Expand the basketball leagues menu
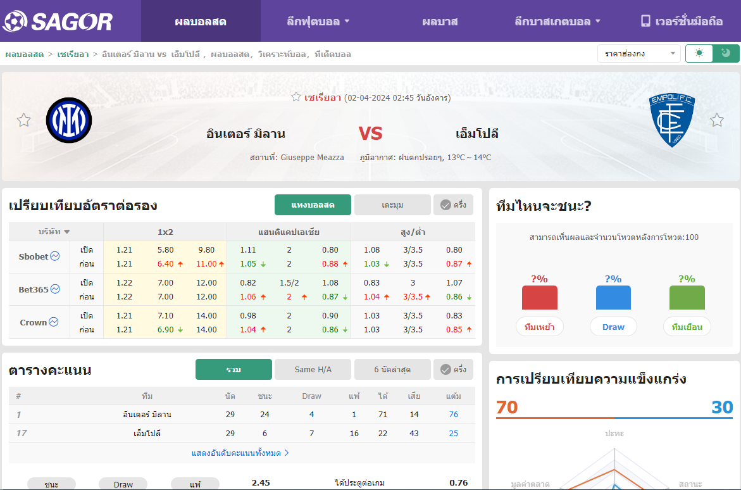The image size is (741, 490). pyautogui.click(x=557, y=22)
